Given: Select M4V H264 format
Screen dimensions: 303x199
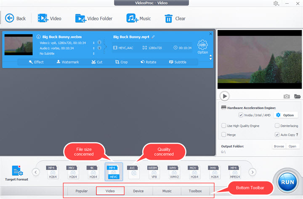Looking at the screenshot, I should point(215,172).
